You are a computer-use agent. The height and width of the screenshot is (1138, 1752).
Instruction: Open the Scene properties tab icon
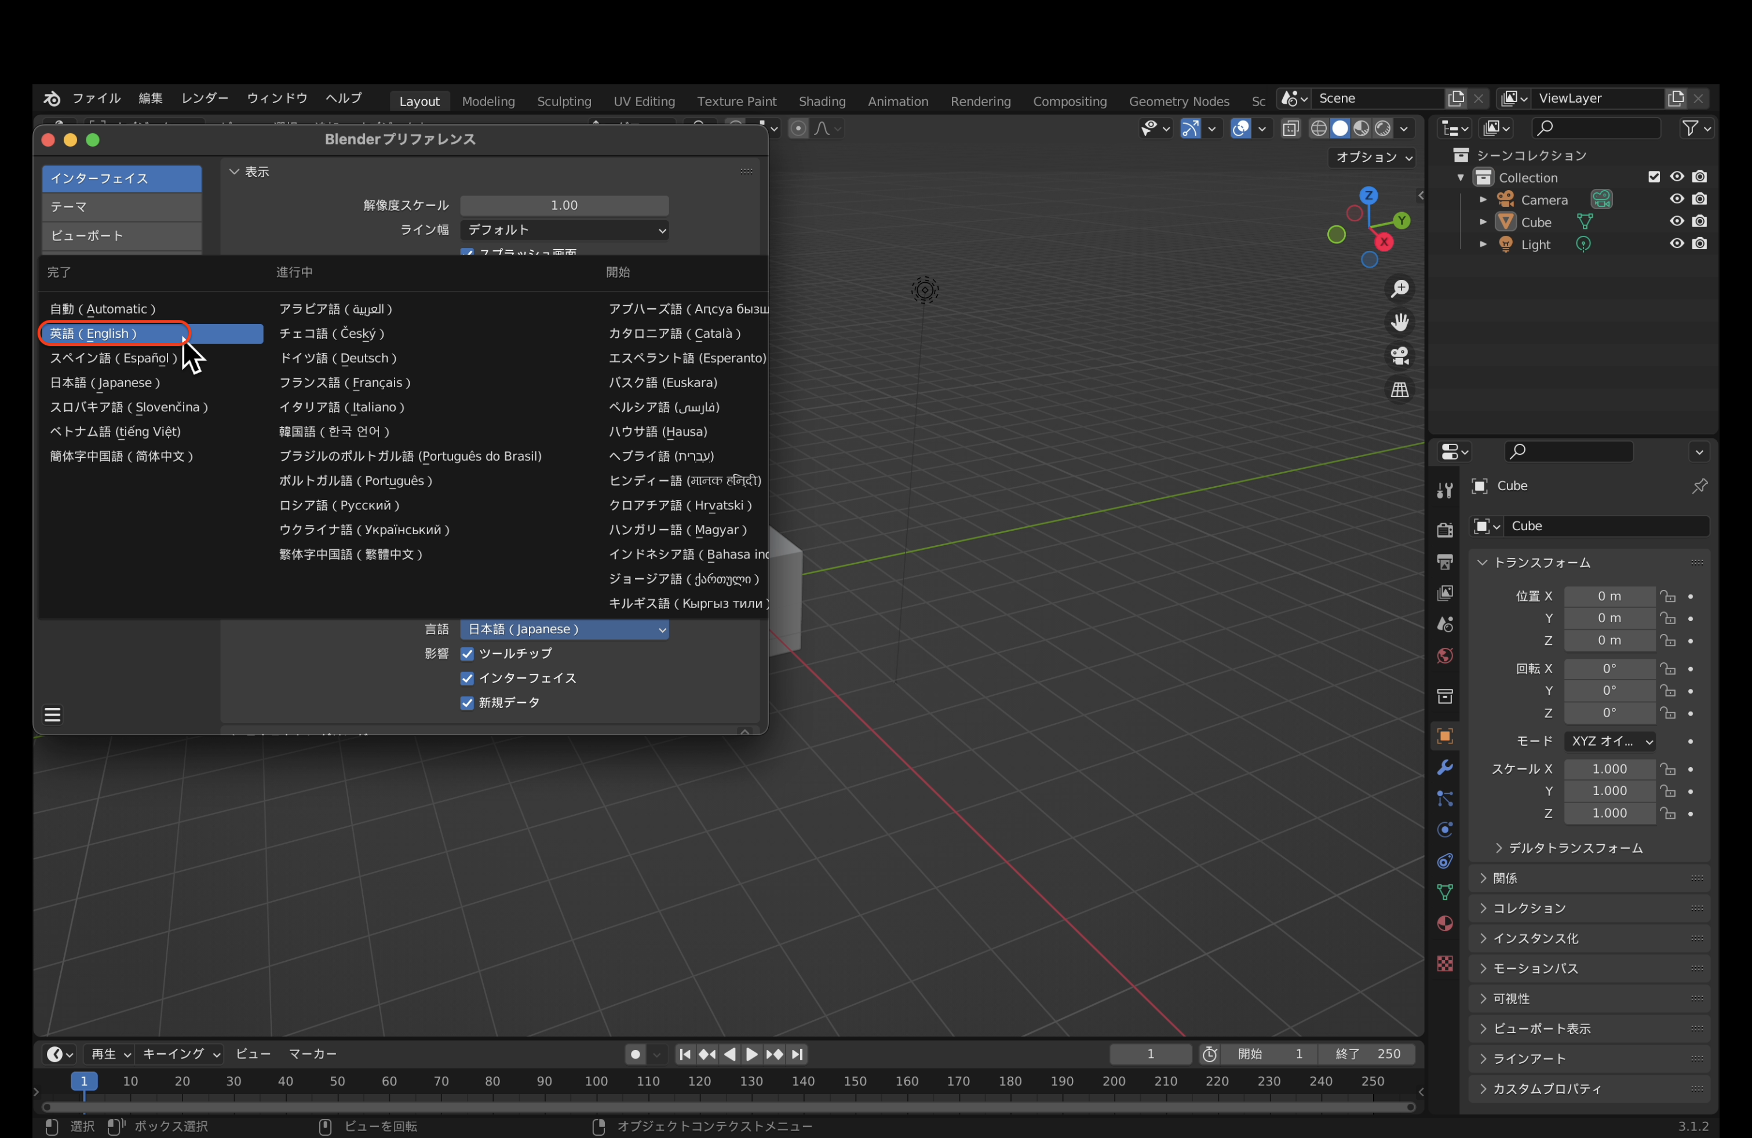pyautogui.click(x=1444, y=624)
